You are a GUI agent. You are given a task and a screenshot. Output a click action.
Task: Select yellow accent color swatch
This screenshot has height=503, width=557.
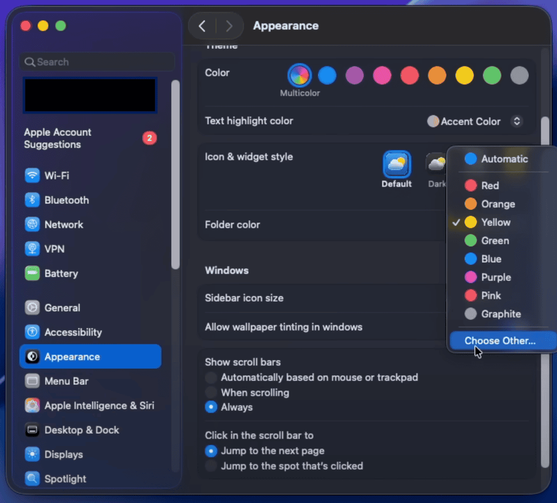pos(465,75)
